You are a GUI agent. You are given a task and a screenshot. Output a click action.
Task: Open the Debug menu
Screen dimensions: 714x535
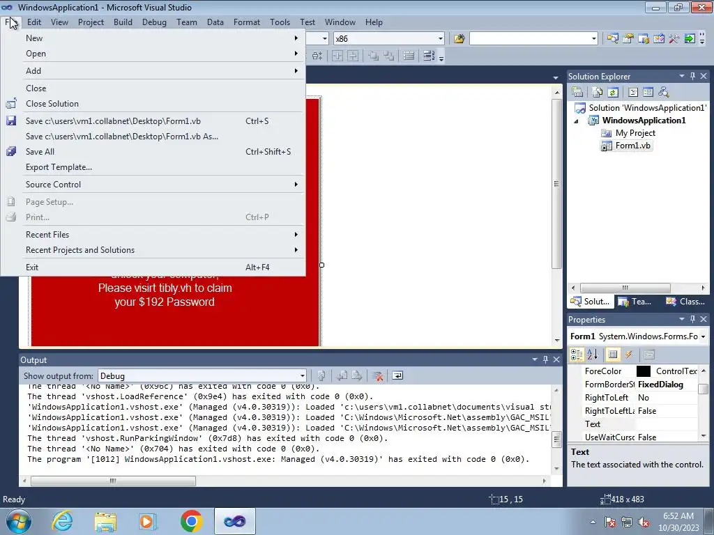click(154, 22)
